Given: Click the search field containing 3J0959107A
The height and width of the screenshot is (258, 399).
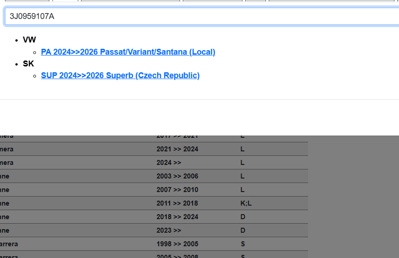Looking at the screenshot, I should pos(202,16).
